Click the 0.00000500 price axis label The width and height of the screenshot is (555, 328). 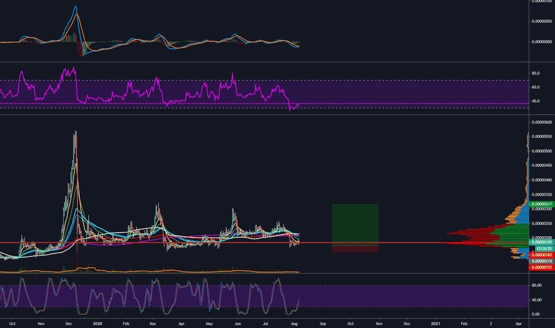pyautogui.click(x=541, y=151)
